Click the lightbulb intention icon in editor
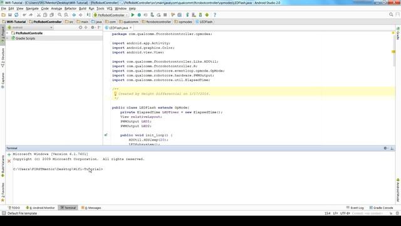 pyautogui.click(x=115, y=94)
